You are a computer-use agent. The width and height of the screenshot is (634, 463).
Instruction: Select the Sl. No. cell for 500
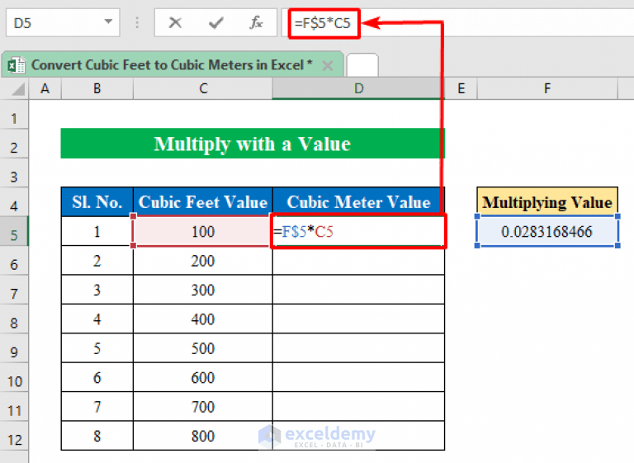[97, 348]
